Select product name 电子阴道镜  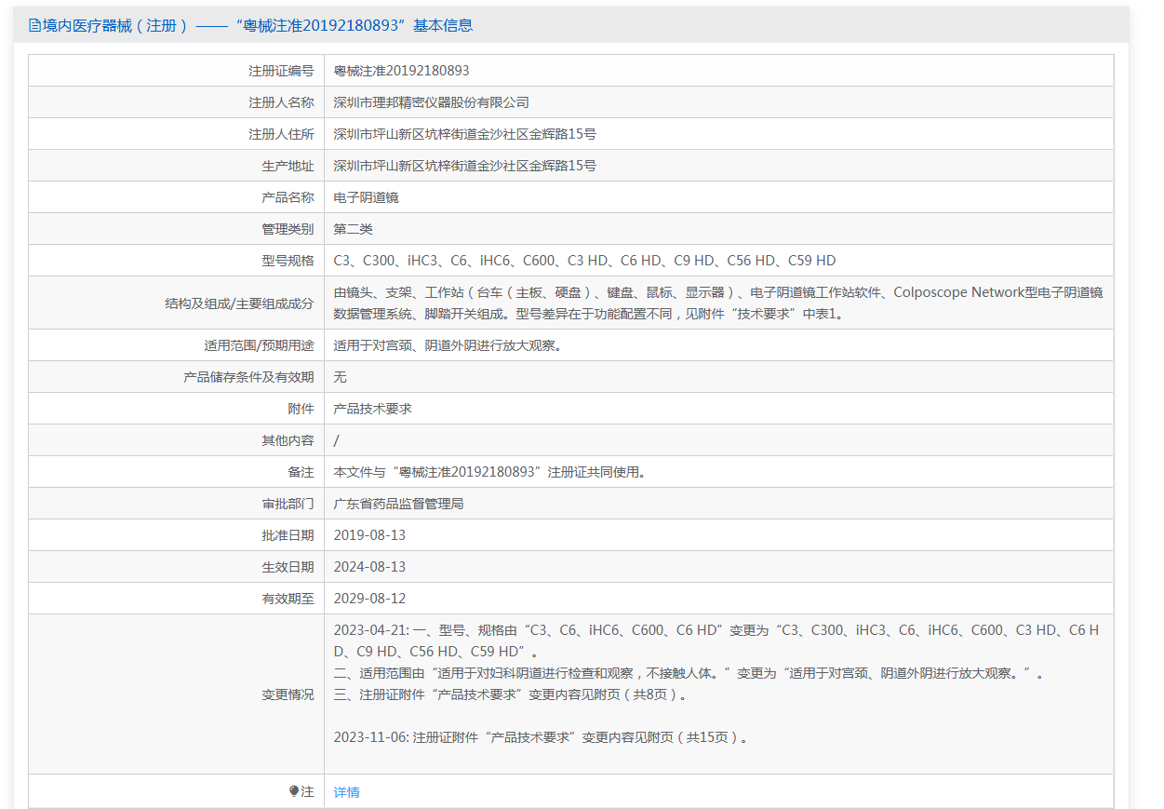pos(367,197)
